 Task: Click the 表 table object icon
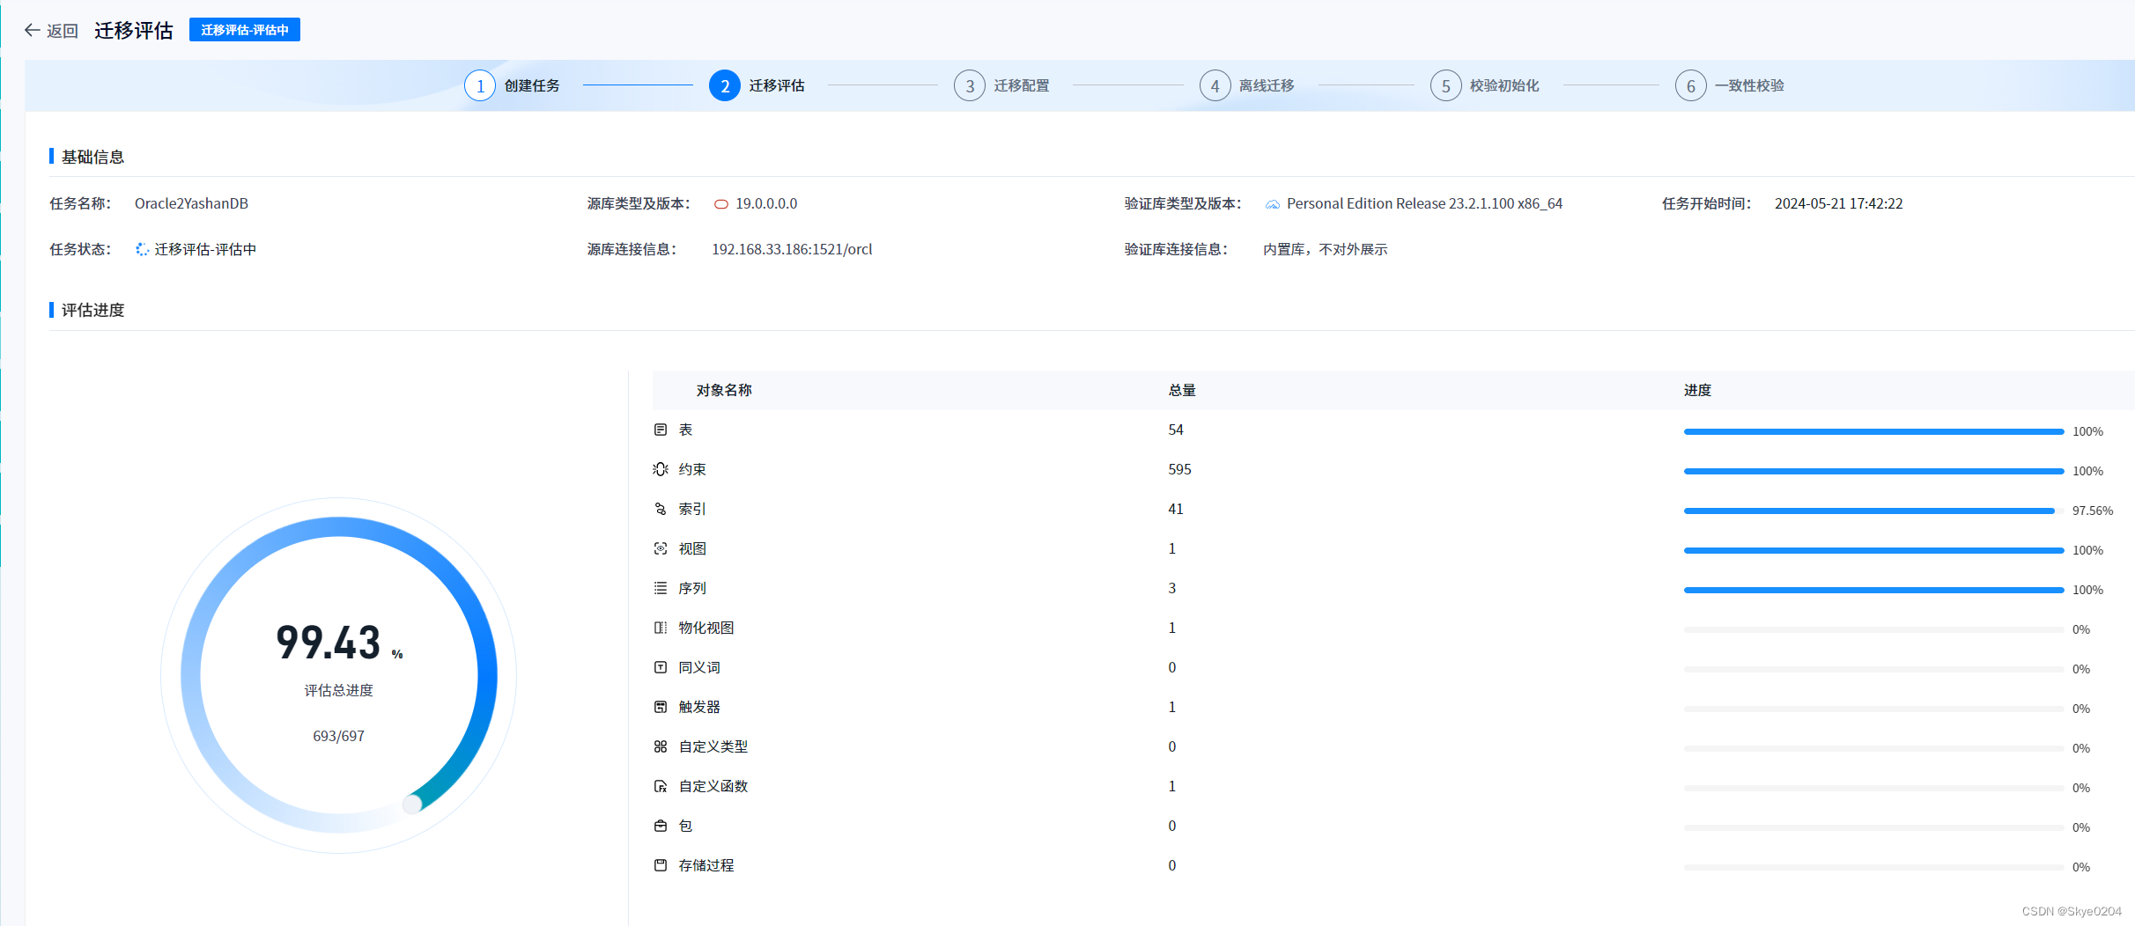(x=661, y=430)
